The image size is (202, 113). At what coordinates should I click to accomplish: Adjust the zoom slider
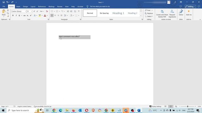pyautogui.click(x=187, y=106)
